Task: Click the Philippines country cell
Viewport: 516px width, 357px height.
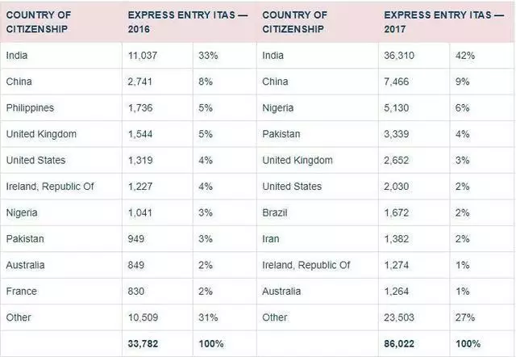Action: click(29, 107)
